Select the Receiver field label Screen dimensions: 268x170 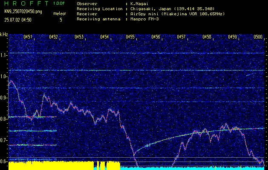(x=87, y=14)
